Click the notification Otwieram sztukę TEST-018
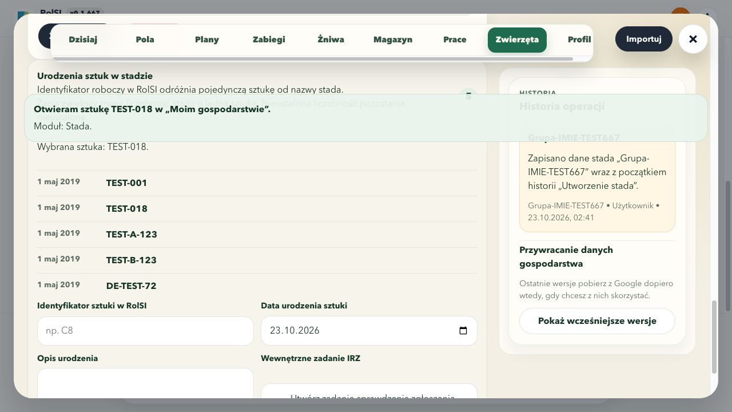The width and height of the screenshot is (732, 412). tap(366, 118)
